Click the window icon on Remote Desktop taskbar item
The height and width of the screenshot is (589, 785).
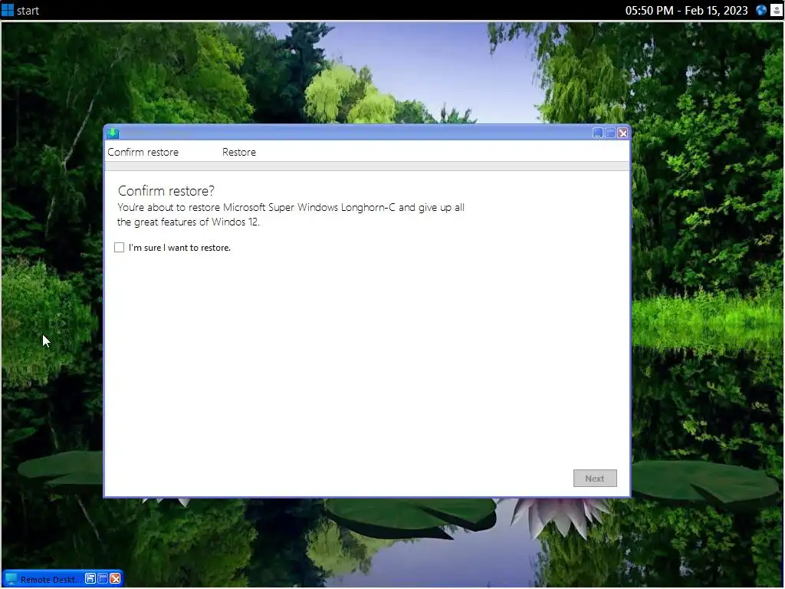click(103, 578)
